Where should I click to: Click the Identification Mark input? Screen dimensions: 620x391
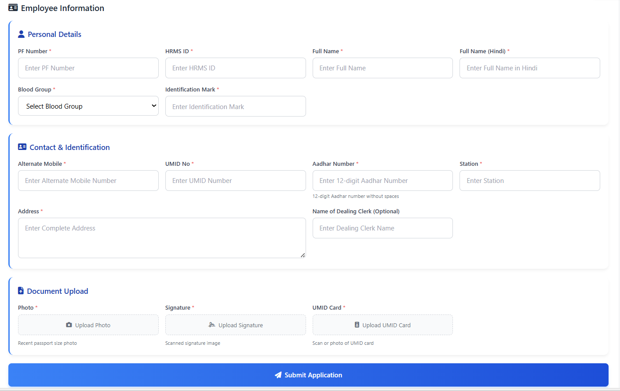[235, 106]
